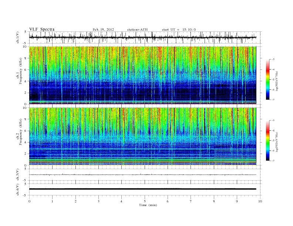
Task: Click the 'Time (min)' axis label
Action: click(148, 205)
